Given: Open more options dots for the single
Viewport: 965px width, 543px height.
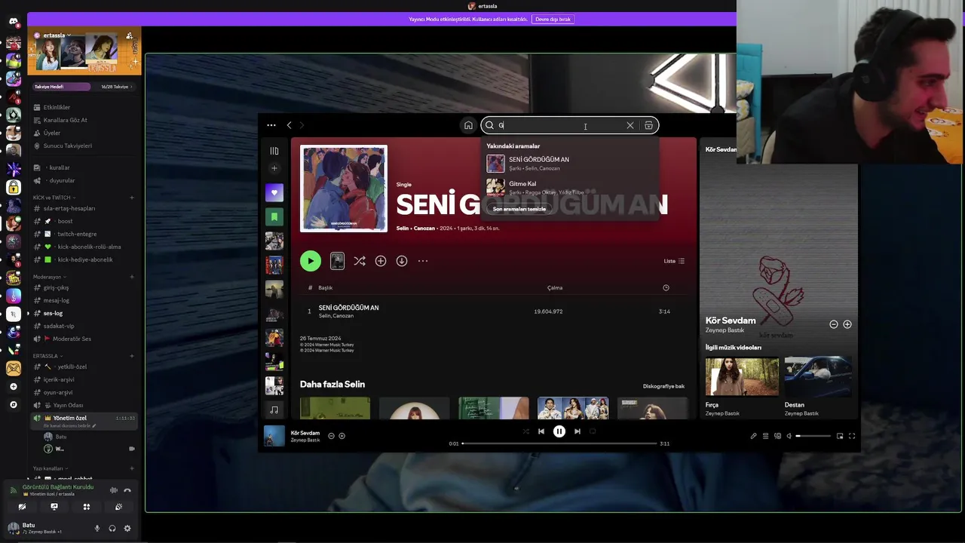Looking at the screenshot, I should click(423, 261).
